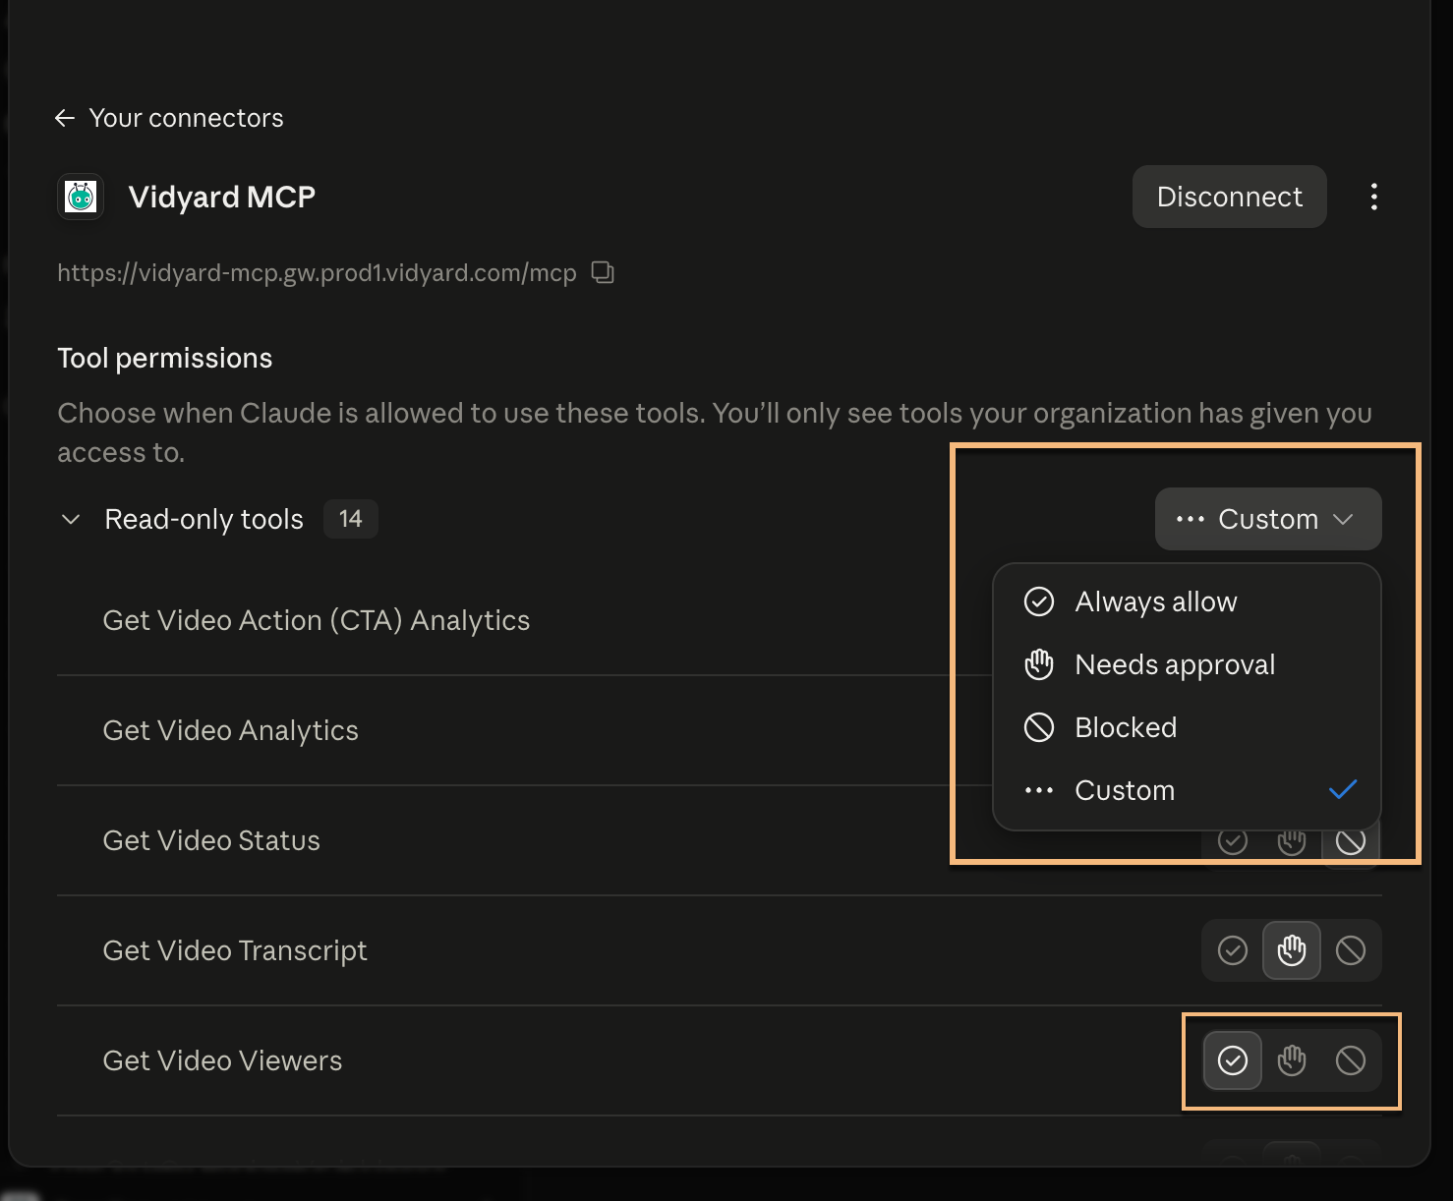Block the Get Video Viewers tool
The height and width of the screenshot is (1201, 1453).
click(1351, 1060)
